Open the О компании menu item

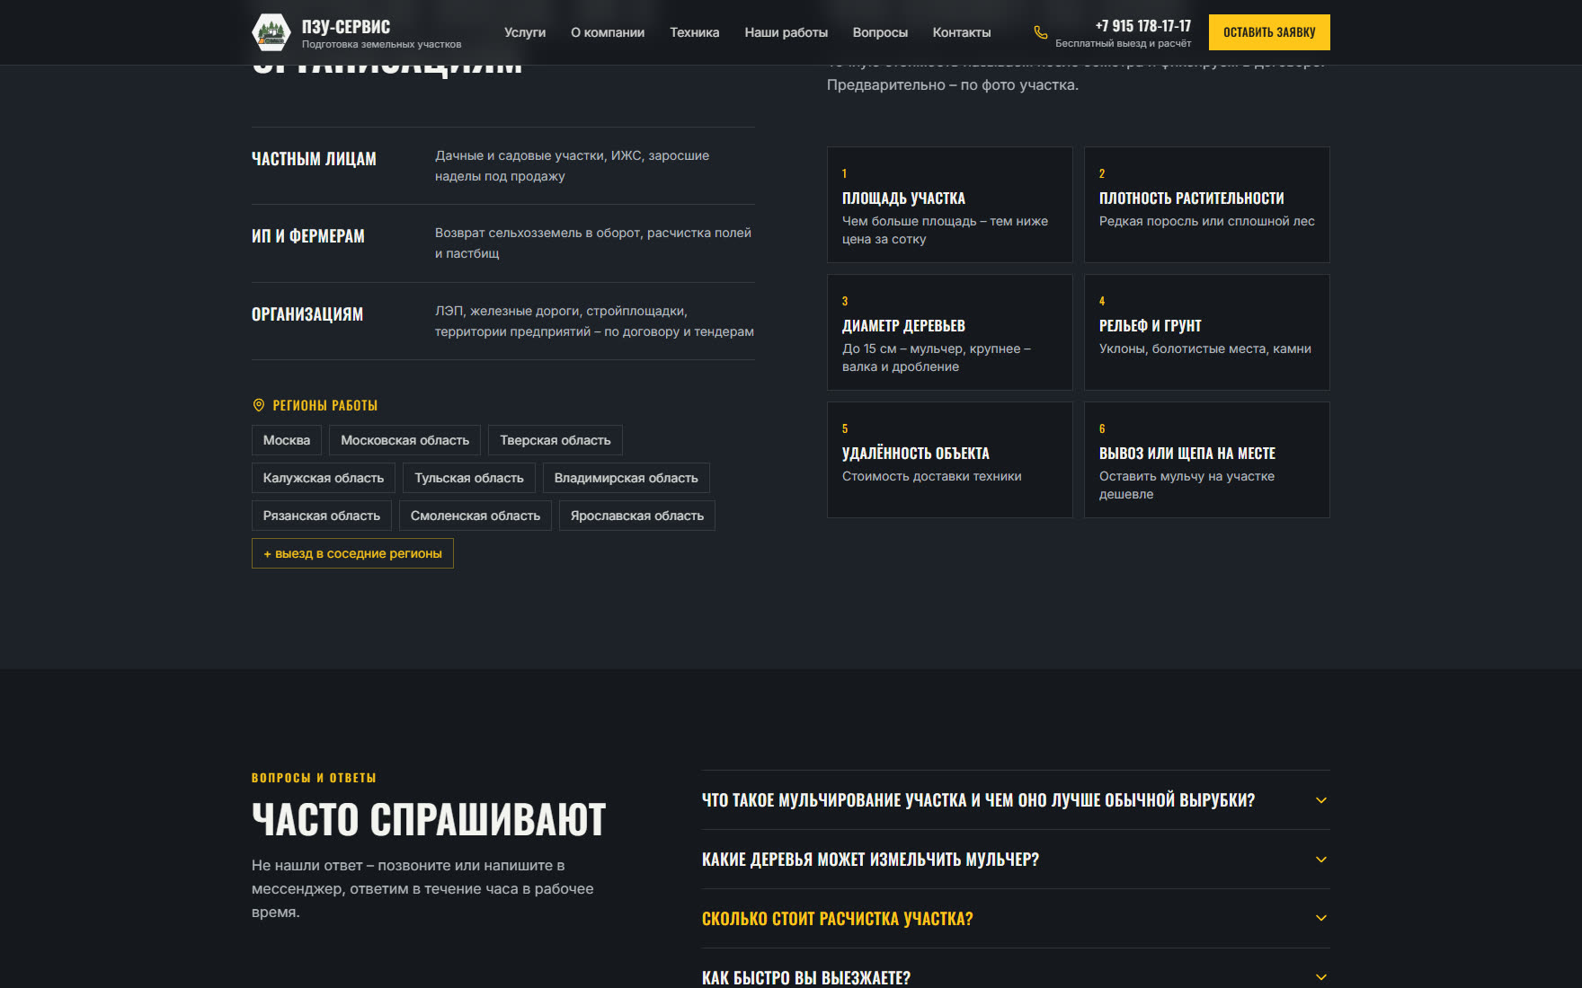[608, 32]
